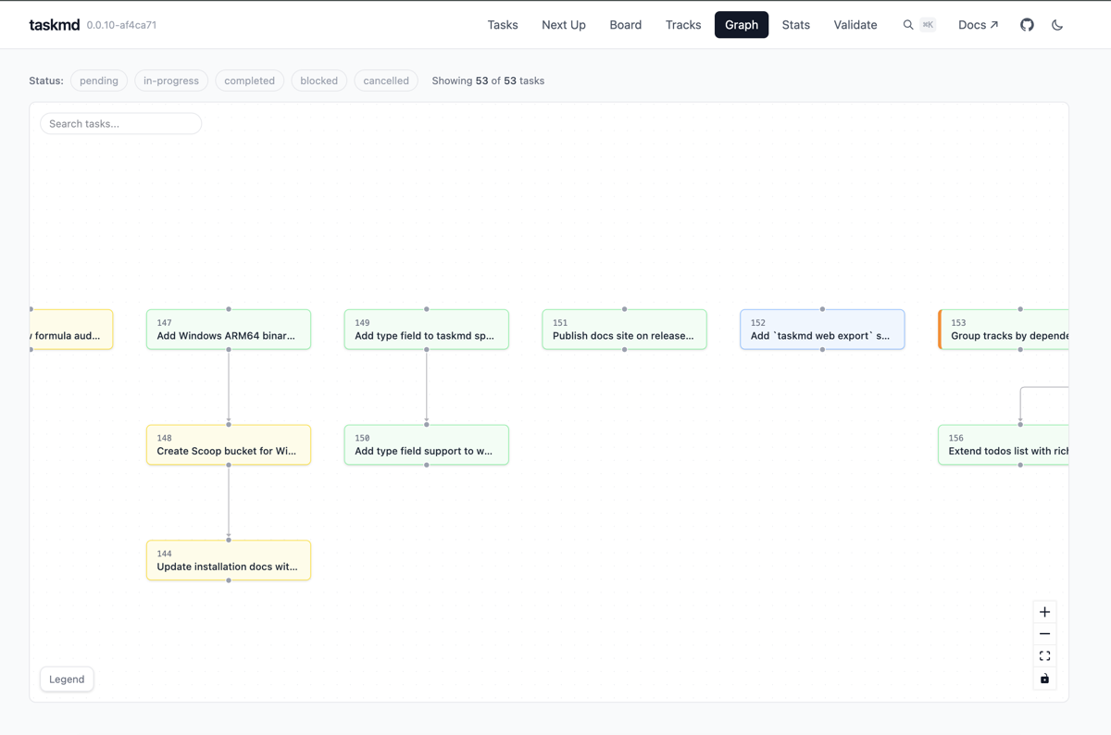Select the ⌘K keyboard shortcut badge
Viewport: 1111px width, 735px height.
930,25
